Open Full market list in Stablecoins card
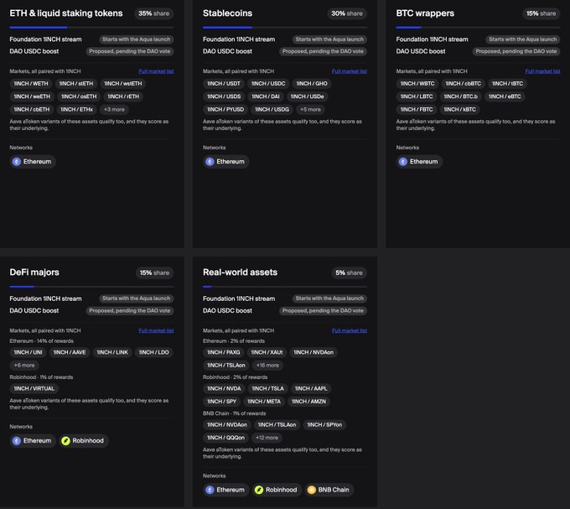The width and height of the screenshot is (570, 509). (350, 71)
